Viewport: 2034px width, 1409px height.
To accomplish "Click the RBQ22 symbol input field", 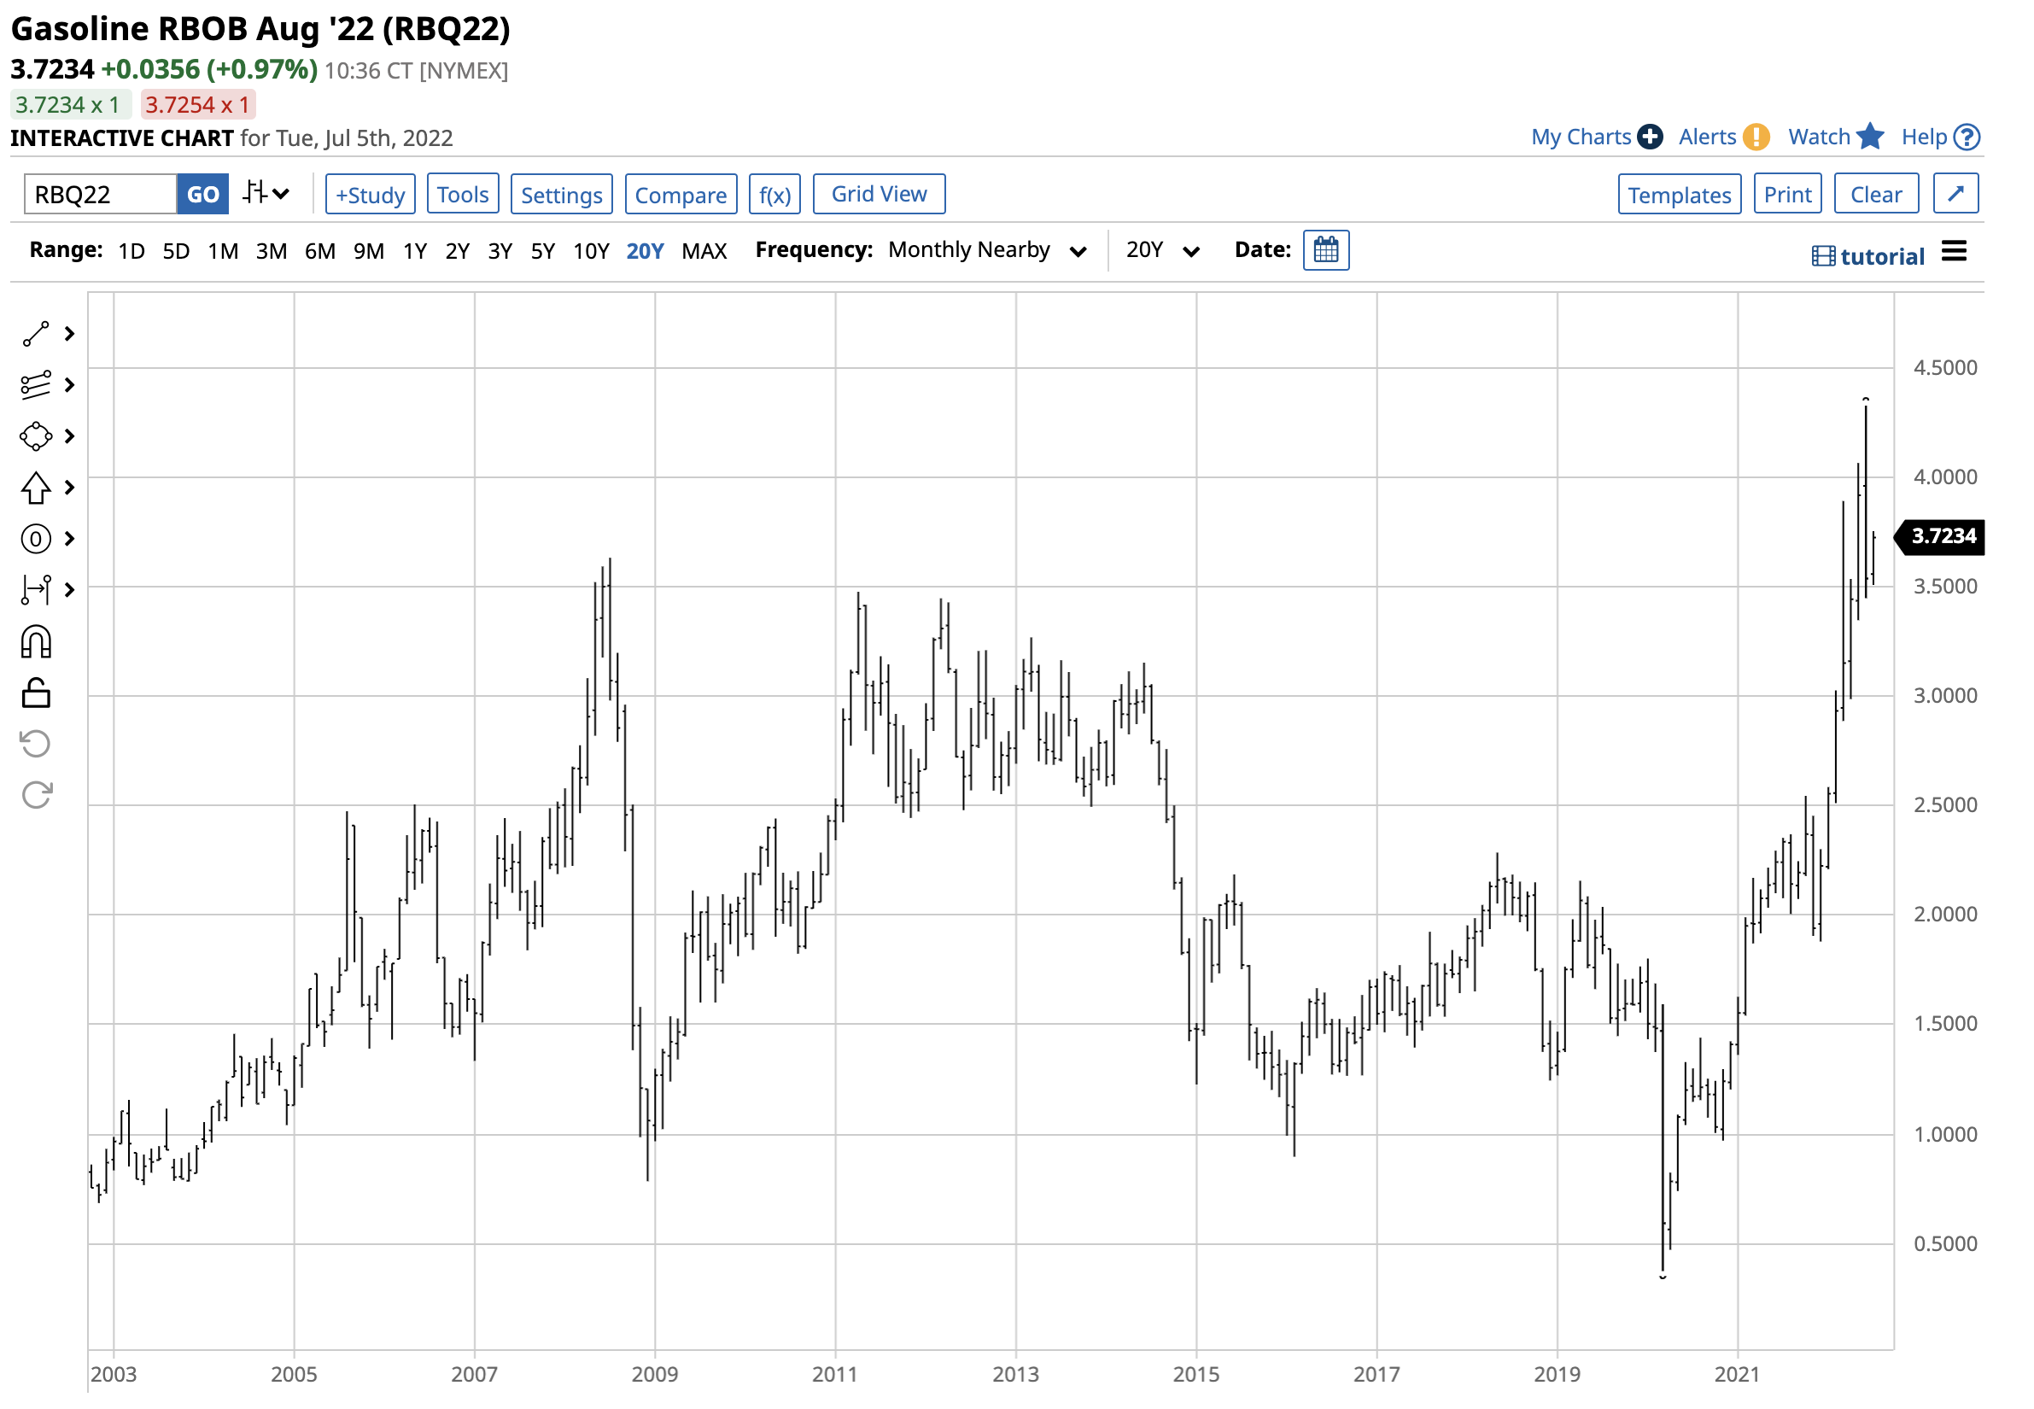I will pos(100,194).
